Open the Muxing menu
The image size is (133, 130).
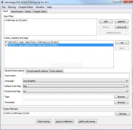[12, 7]
